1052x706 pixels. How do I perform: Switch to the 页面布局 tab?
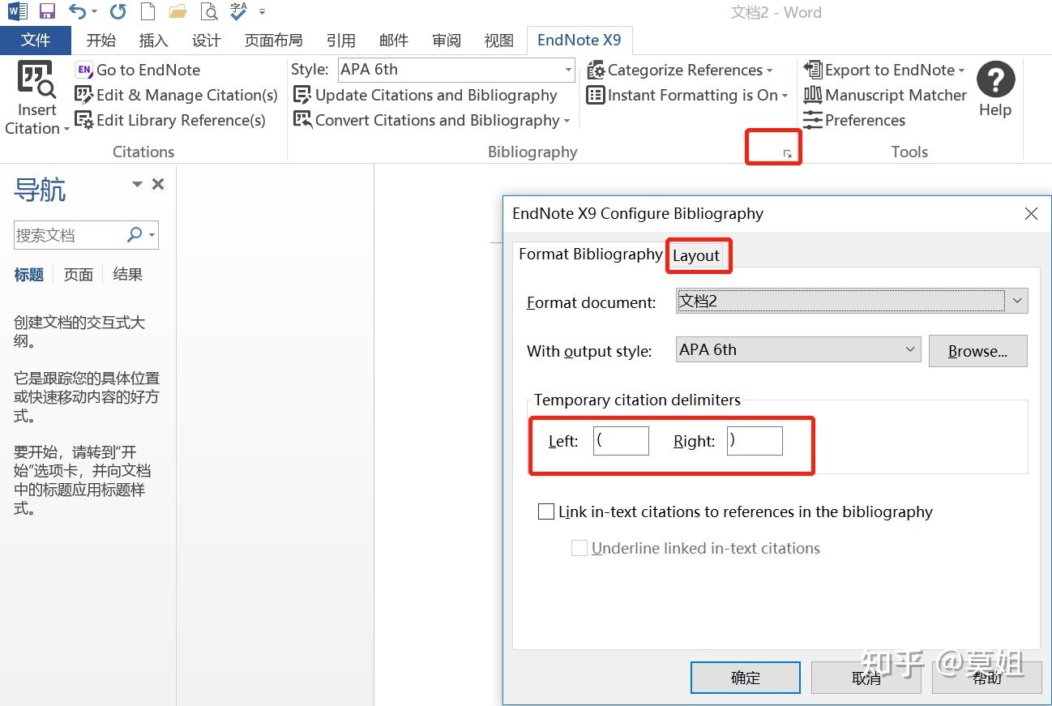coord(274,40)
